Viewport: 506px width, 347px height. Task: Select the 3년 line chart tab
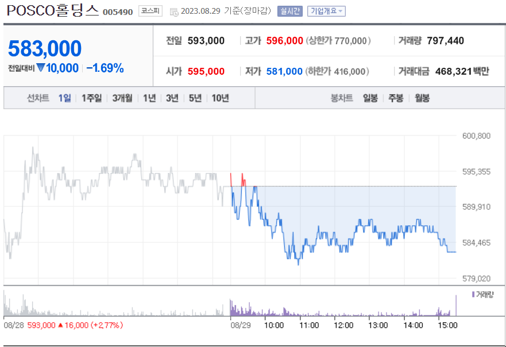click(172, 98)
